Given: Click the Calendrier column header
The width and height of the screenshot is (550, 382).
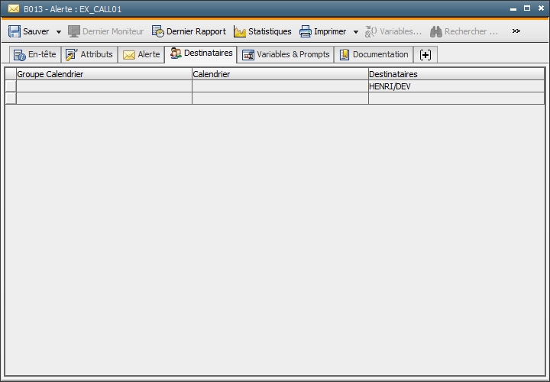Looking at the screenshot, I should click(280, 74).
